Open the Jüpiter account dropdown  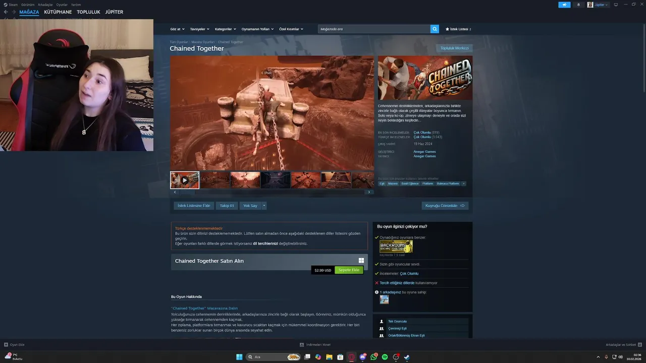click(x=598, y=5)
